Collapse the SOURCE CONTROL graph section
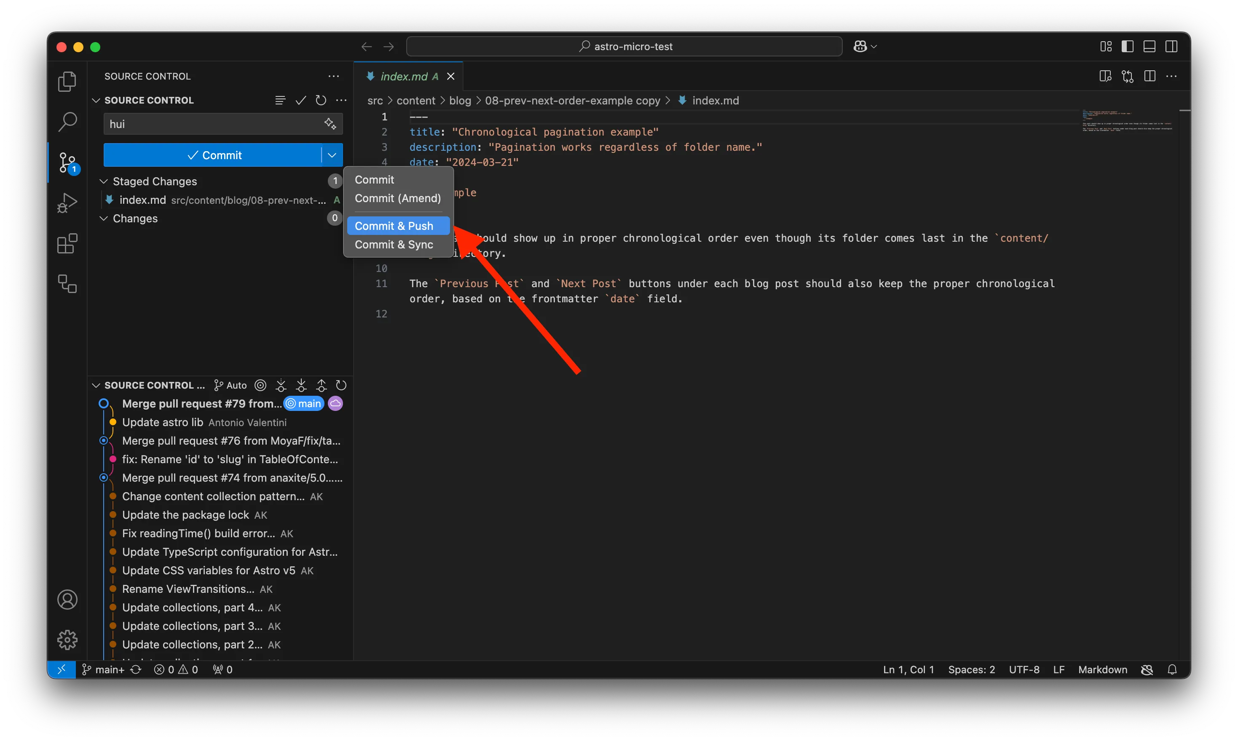This screenshot has height=741, width=1238. (96, 385)
